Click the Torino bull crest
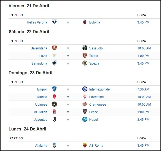This screenshot has width=161, height=151. (85, 55)
